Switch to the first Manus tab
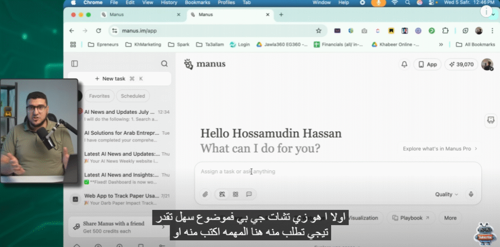Image resolution: width=500 pixels, height=247 pixels. (x=141, y=15)
